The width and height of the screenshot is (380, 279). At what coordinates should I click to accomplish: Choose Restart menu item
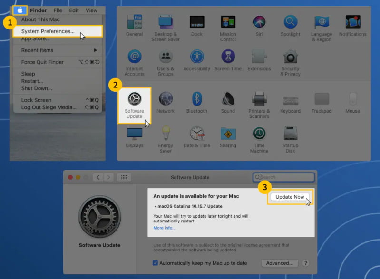click(x=32, y=81)
